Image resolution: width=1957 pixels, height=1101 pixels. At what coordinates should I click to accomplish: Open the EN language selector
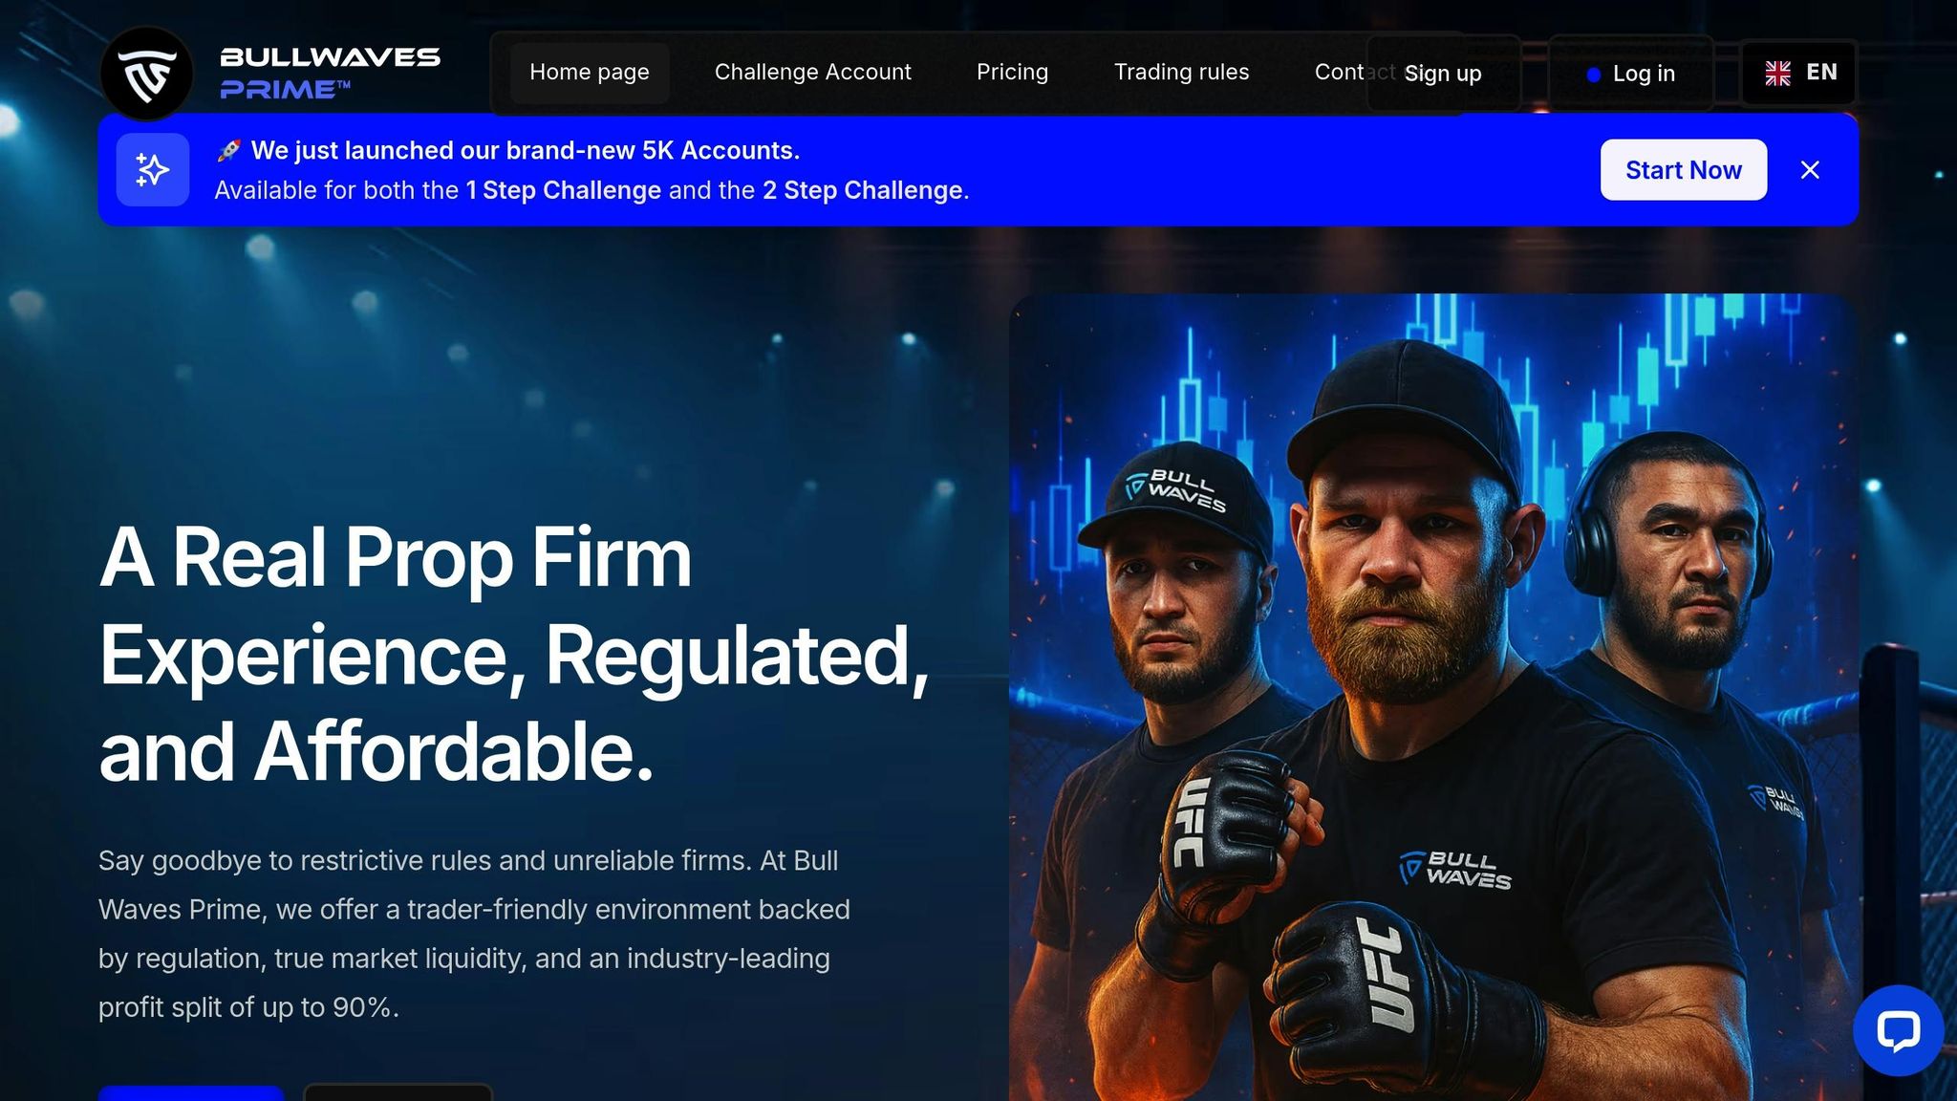click(x=1798, y=73)
